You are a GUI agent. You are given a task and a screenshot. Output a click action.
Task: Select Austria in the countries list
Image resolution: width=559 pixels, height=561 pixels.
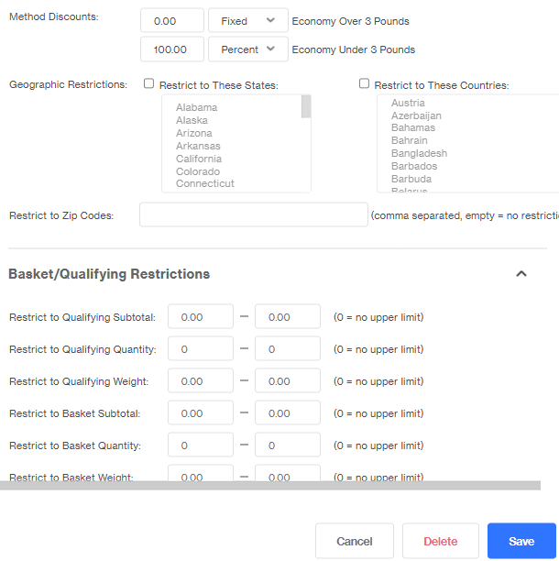408,103
